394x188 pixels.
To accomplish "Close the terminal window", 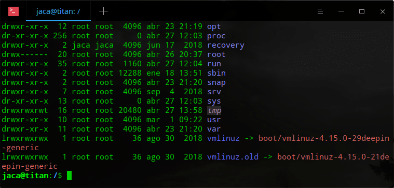I will (383, 11).
